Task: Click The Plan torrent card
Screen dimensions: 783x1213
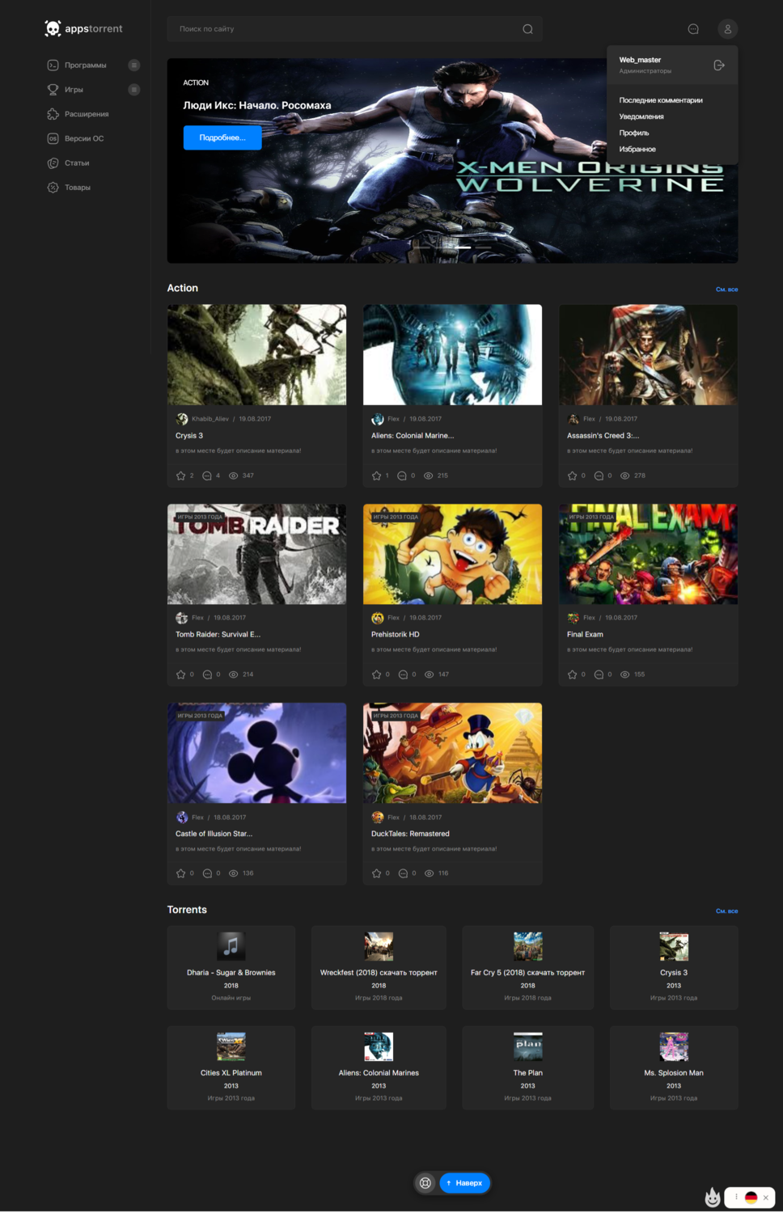Action: coord(527,1068)
